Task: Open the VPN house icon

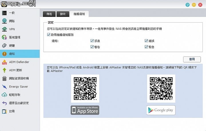Action: tap(4, 29)
